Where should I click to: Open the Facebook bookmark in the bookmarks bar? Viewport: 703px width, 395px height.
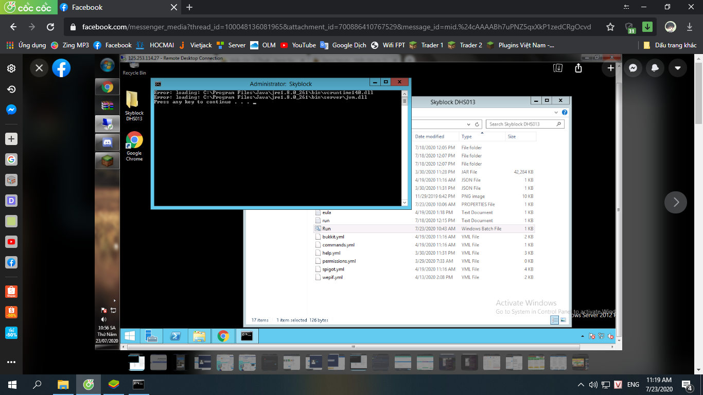(112, 45)
